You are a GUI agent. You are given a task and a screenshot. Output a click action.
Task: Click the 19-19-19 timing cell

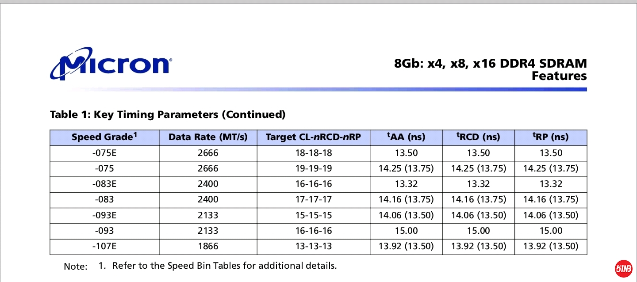click(313, 169)
